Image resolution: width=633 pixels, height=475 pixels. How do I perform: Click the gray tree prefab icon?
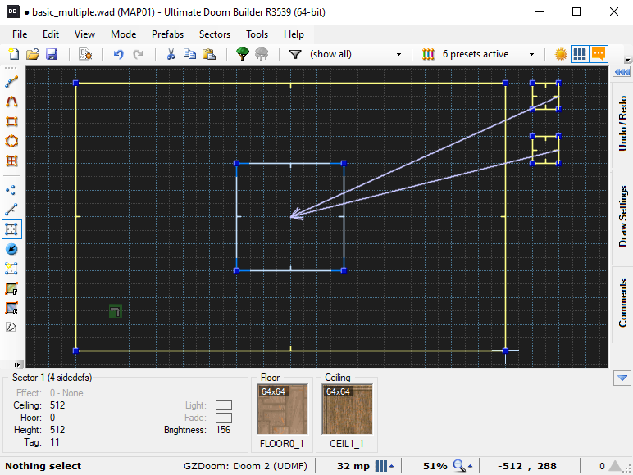pyautogui.click(x=262, y=54)
